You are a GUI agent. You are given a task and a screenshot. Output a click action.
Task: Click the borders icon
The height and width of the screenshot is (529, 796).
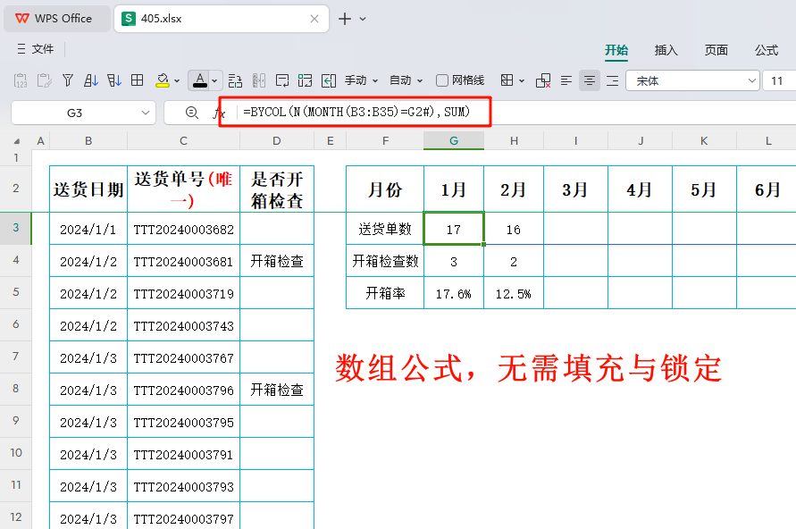click(507, 80)
